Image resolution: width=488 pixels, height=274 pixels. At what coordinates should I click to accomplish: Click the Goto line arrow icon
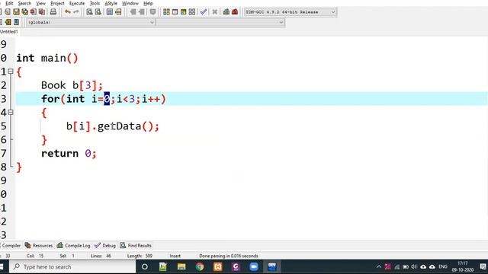click(118, 12)
